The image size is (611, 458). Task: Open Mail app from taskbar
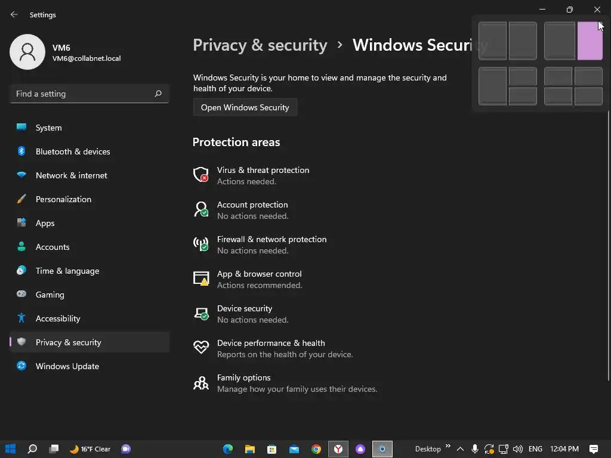click(x=294, y=449)
